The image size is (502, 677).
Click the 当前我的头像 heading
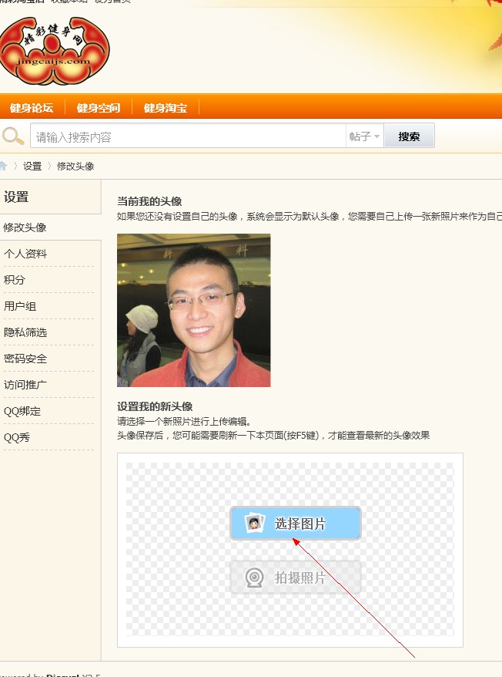(149, 201)
